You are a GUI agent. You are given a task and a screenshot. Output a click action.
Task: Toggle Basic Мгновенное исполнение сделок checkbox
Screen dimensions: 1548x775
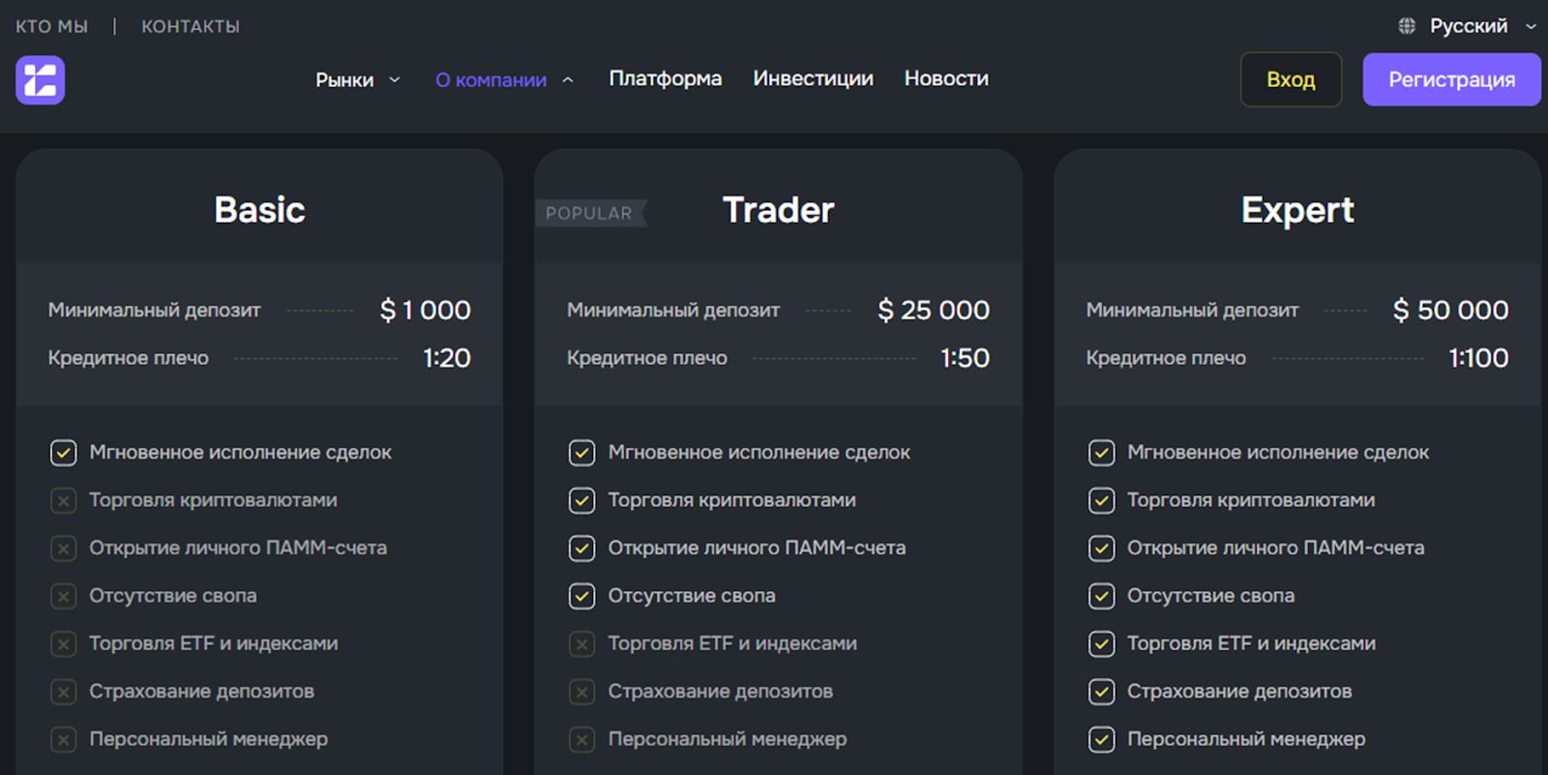(63, 453)
